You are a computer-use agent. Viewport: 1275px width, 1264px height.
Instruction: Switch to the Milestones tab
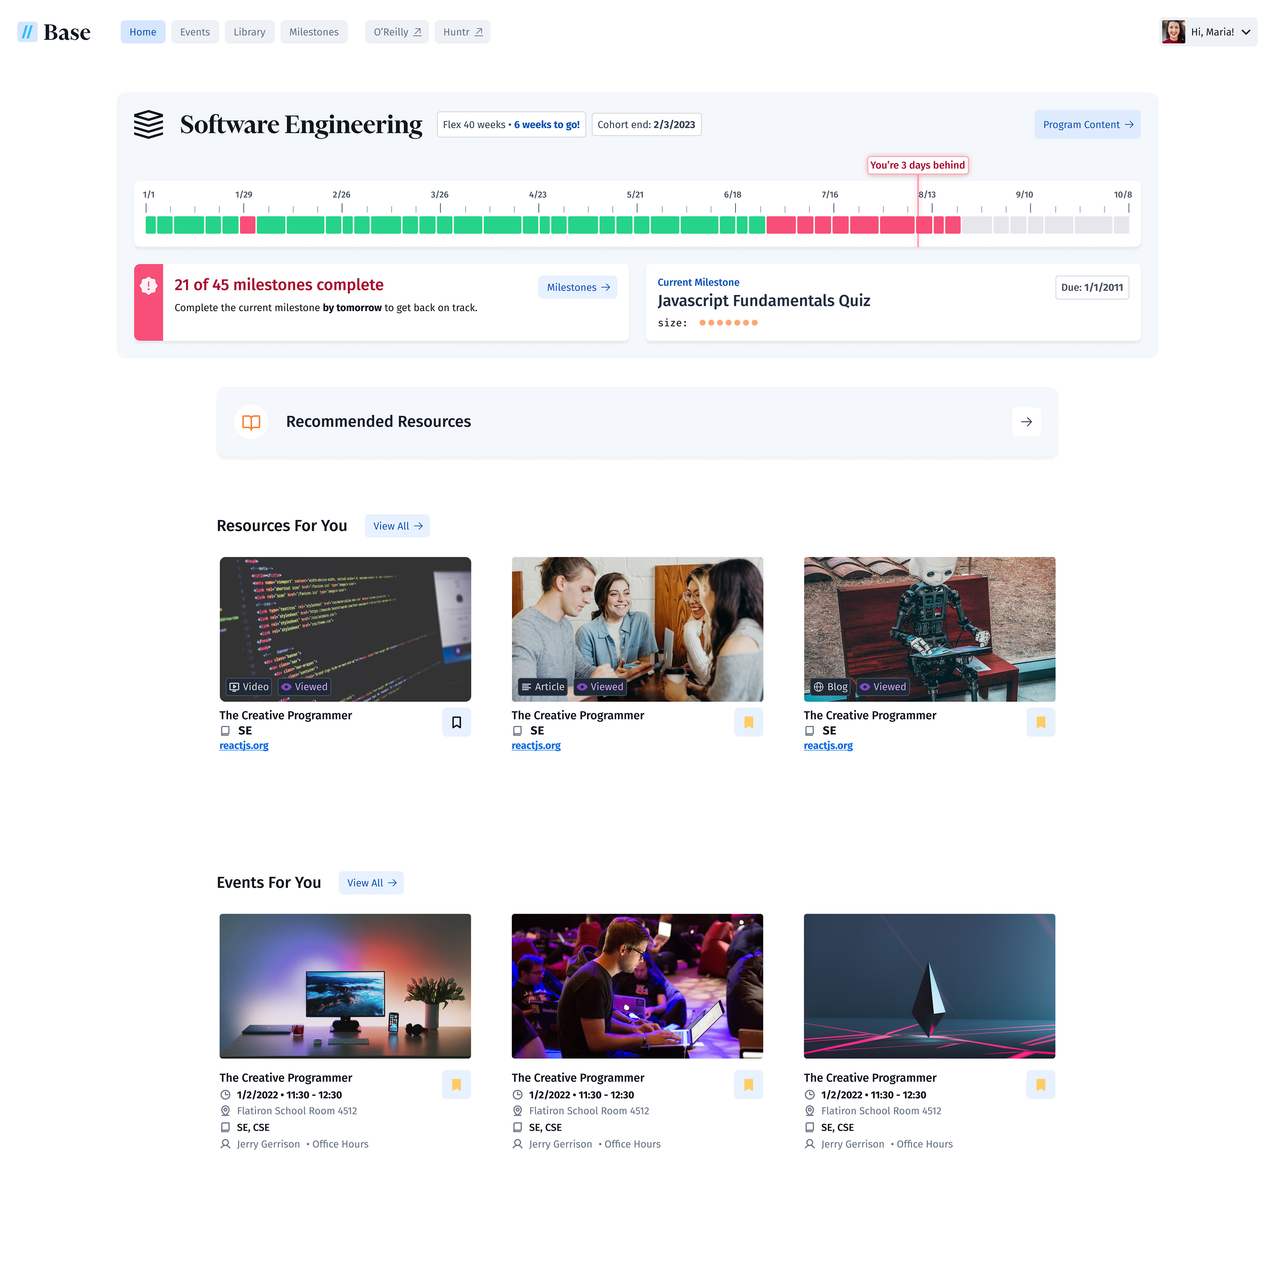click(313, 32)
